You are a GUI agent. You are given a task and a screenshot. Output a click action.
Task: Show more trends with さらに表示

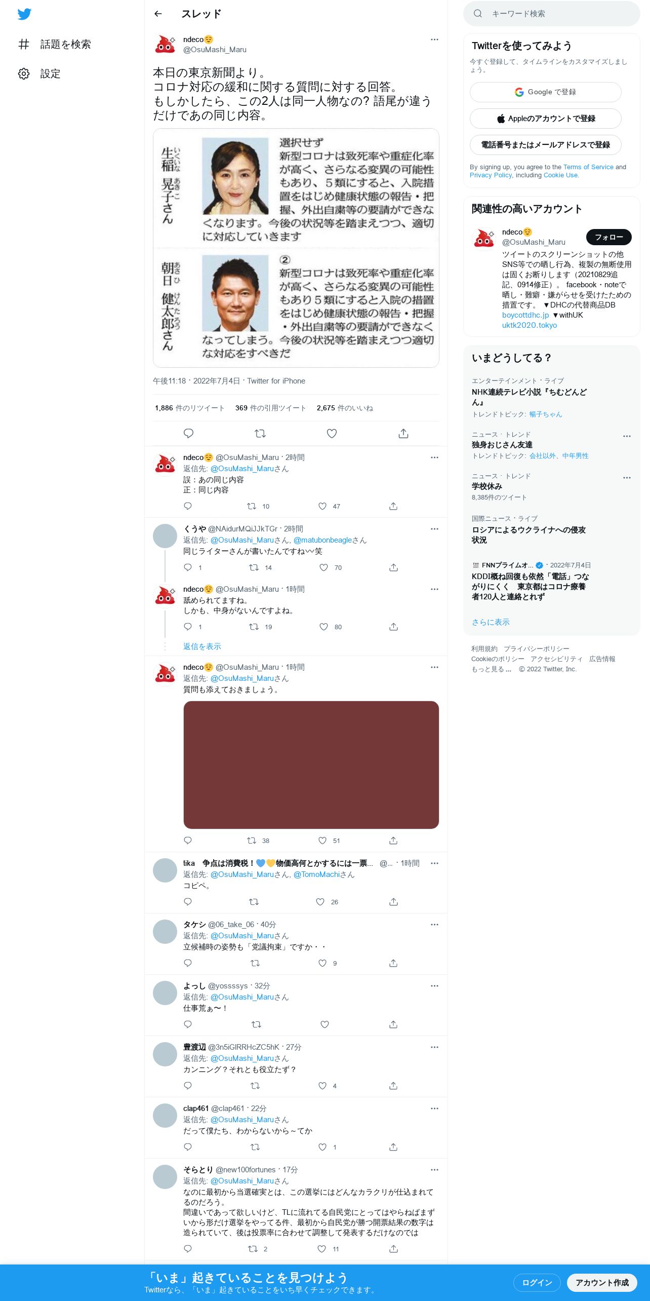pyautogui.click(x=491, y=622)
